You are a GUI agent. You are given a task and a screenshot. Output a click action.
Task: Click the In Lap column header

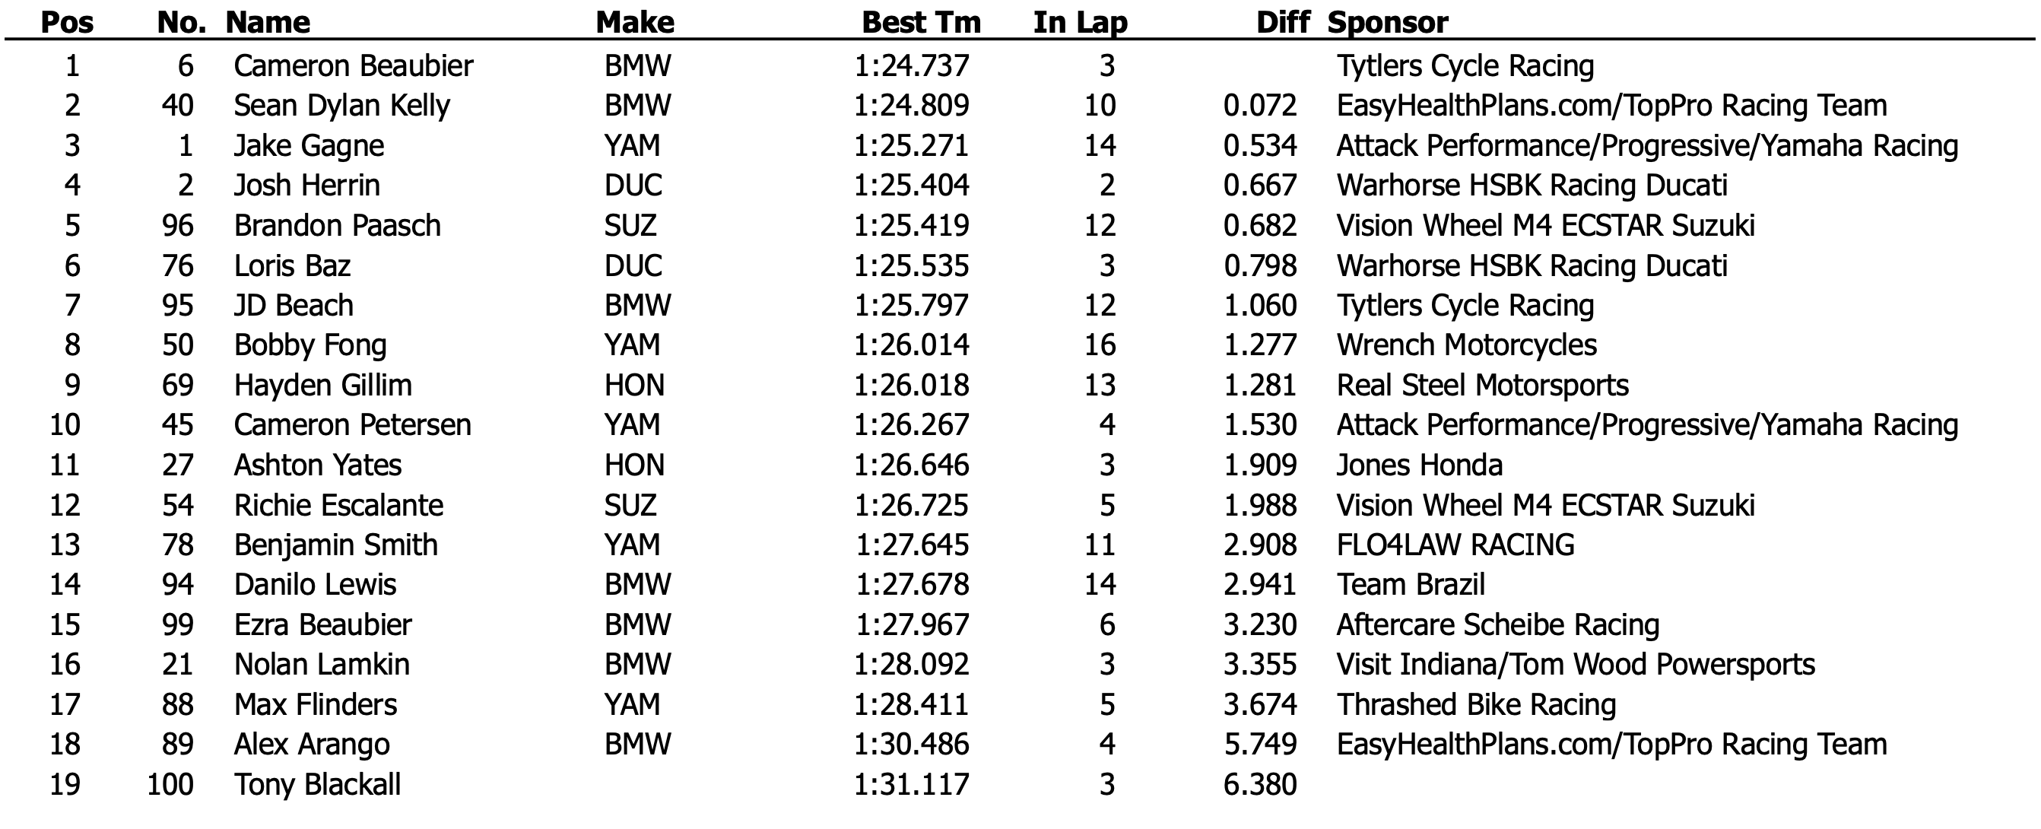point(1080,22)
